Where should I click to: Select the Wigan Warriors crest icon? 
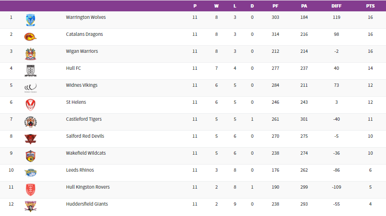click(30, 54)
